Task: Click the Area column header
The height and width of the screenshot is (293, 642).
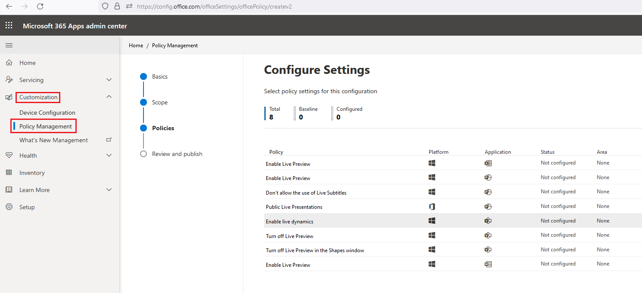Action: click(x=602, y=152)
